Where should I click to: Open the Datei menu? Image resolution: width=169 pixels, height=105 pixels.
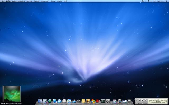coord(14,1)
